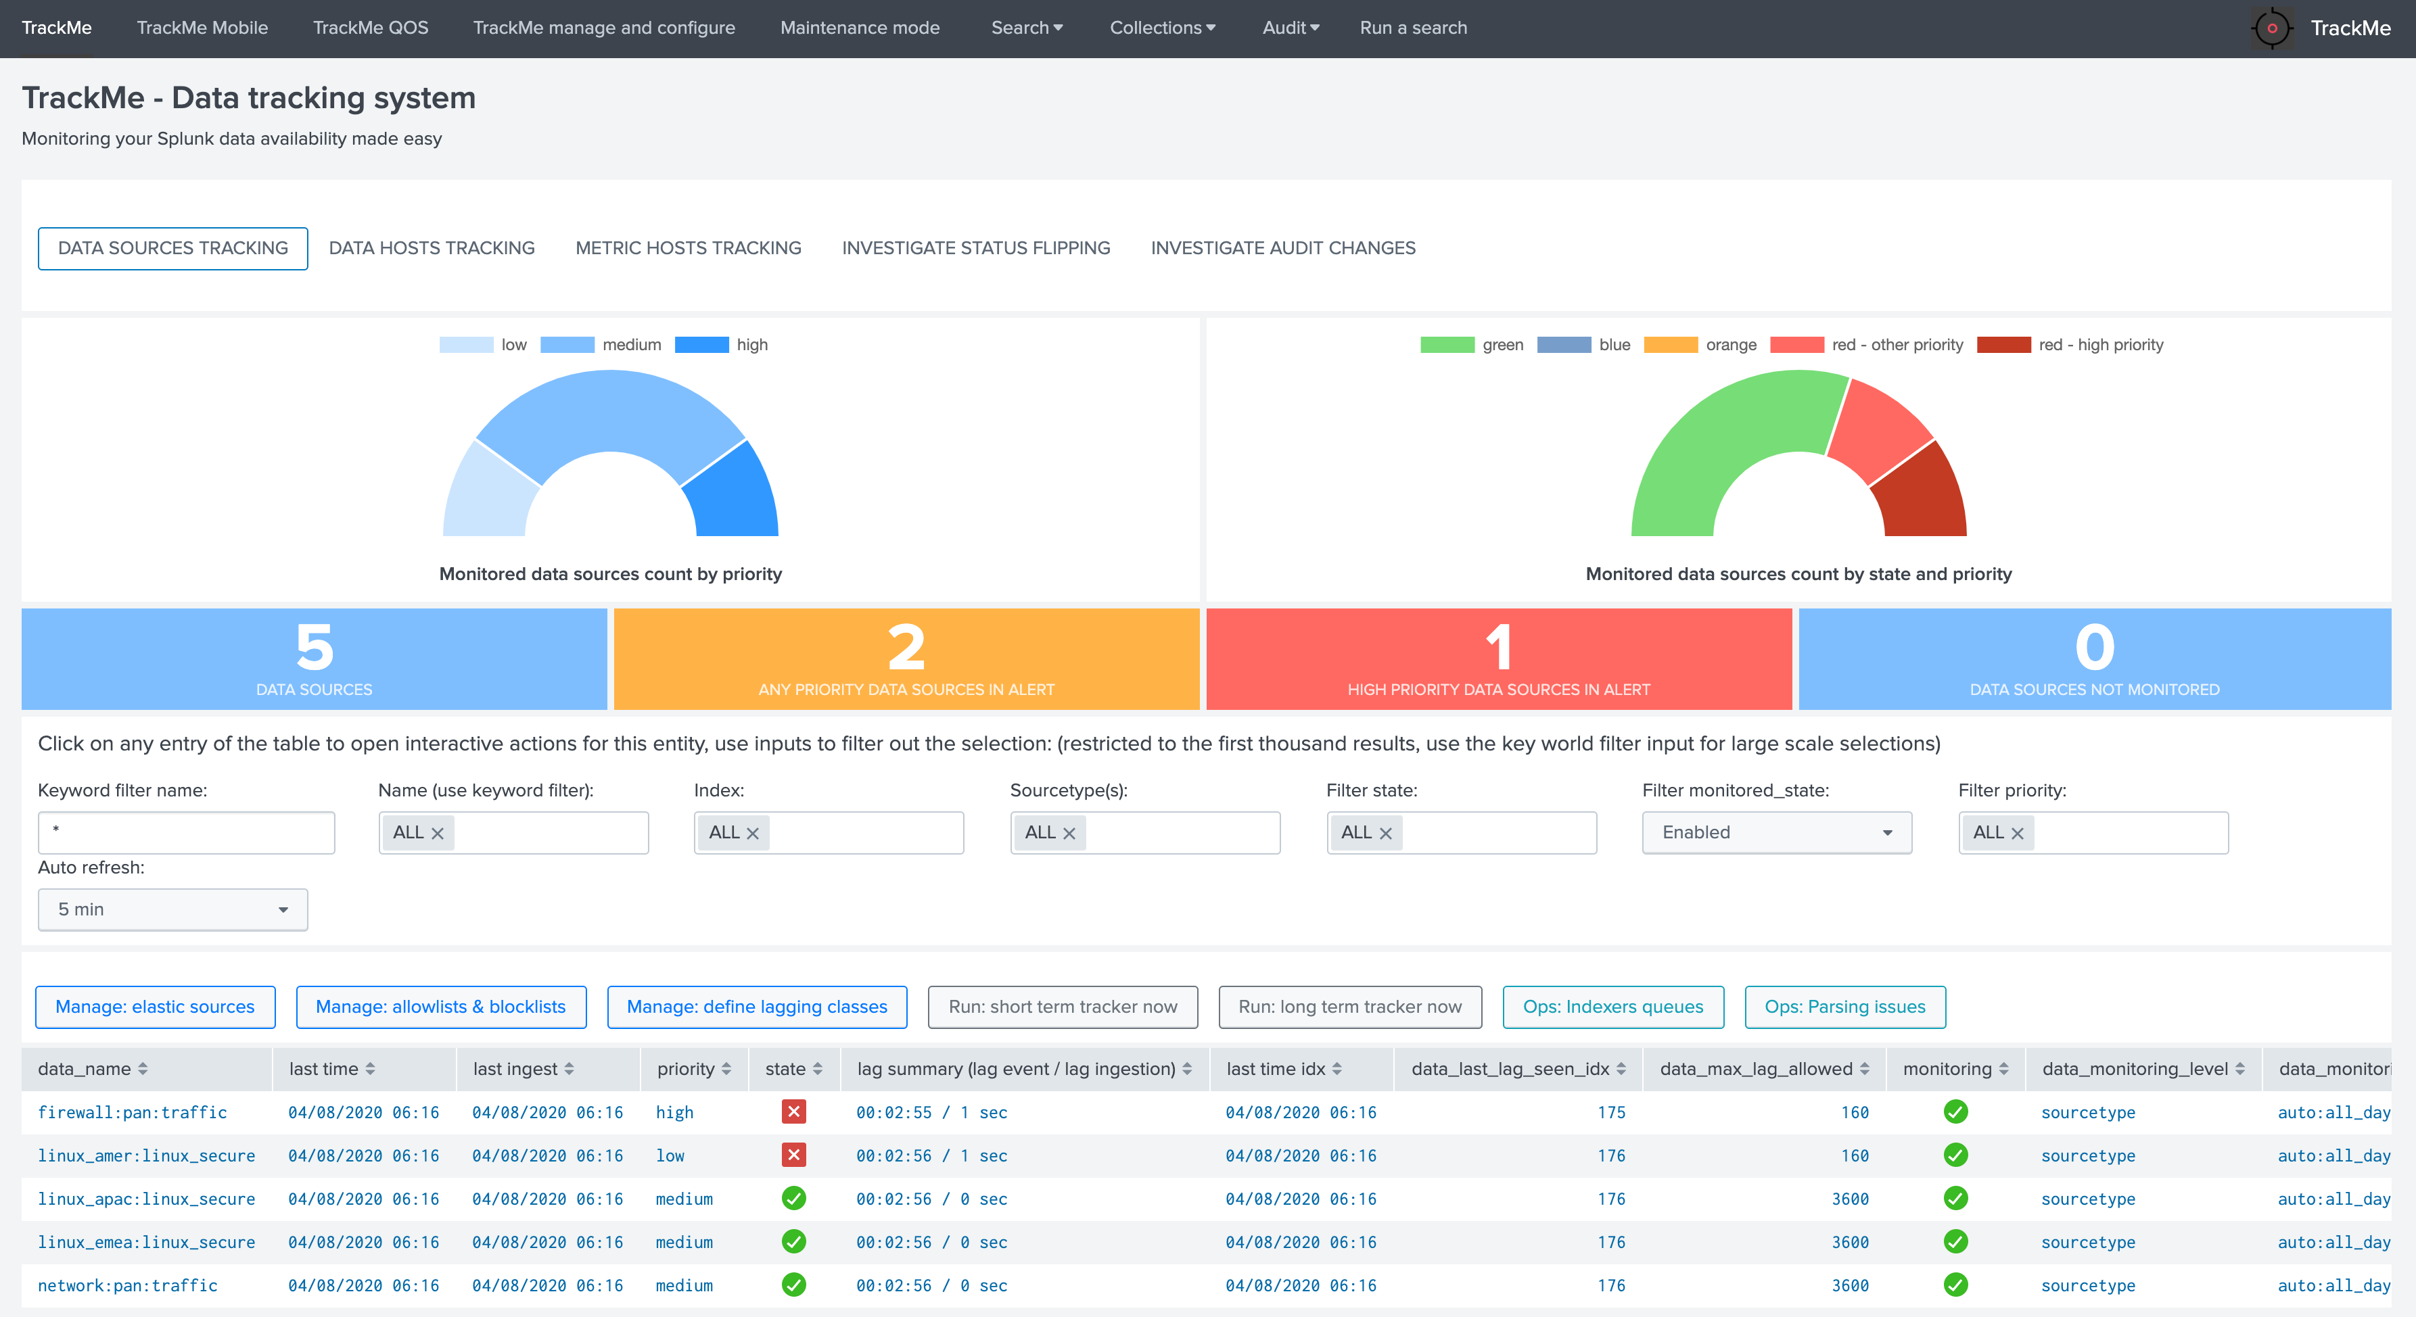Remove ALL tag in Filter priority field
Viewport: 2416px width, 1317px height.
pos(2018,832)
